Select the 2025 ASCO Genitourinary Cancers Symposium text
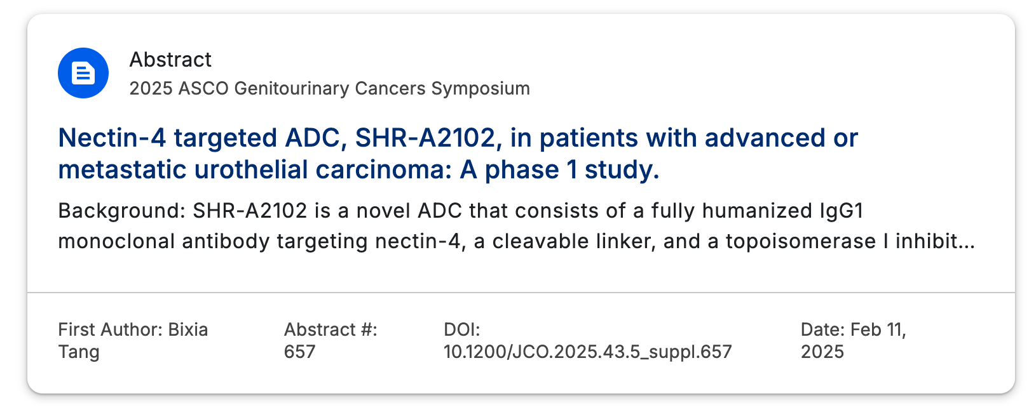Screen dimensions: 1036x410 [329, 88]
